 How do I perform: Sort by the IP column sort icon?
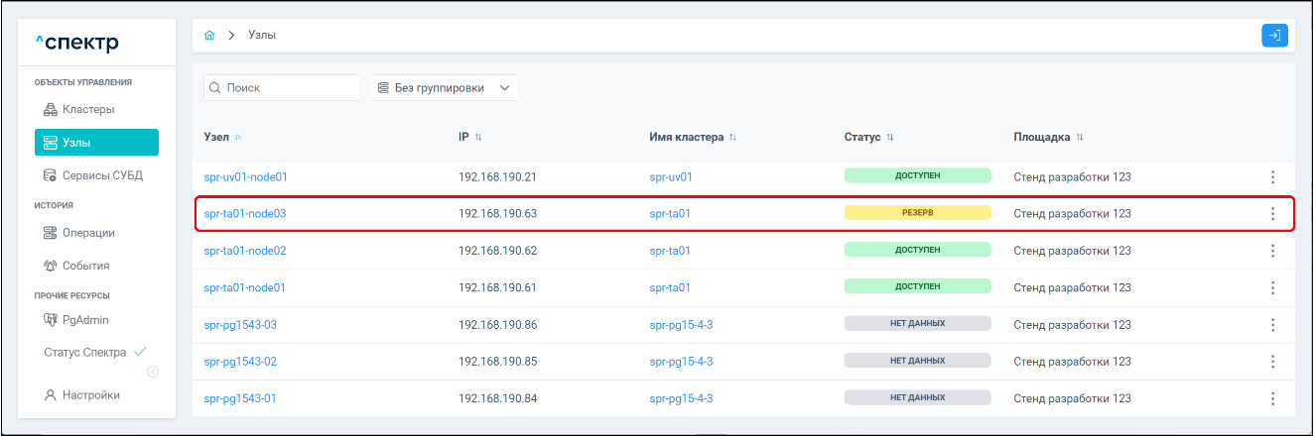[478, 137]
